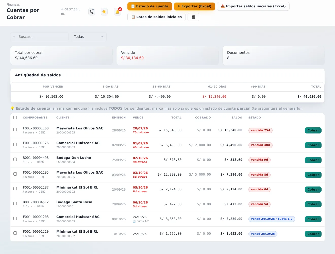Open Estado de cuenta
This screenshot has height=254, width=335.
tap(150, 6)
